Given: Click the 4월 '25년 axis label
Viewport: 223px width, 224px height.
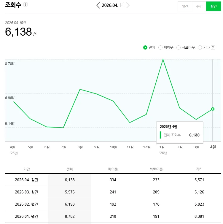Looking at the screenshot, I should pyautogui.click(x=14, y=150).
